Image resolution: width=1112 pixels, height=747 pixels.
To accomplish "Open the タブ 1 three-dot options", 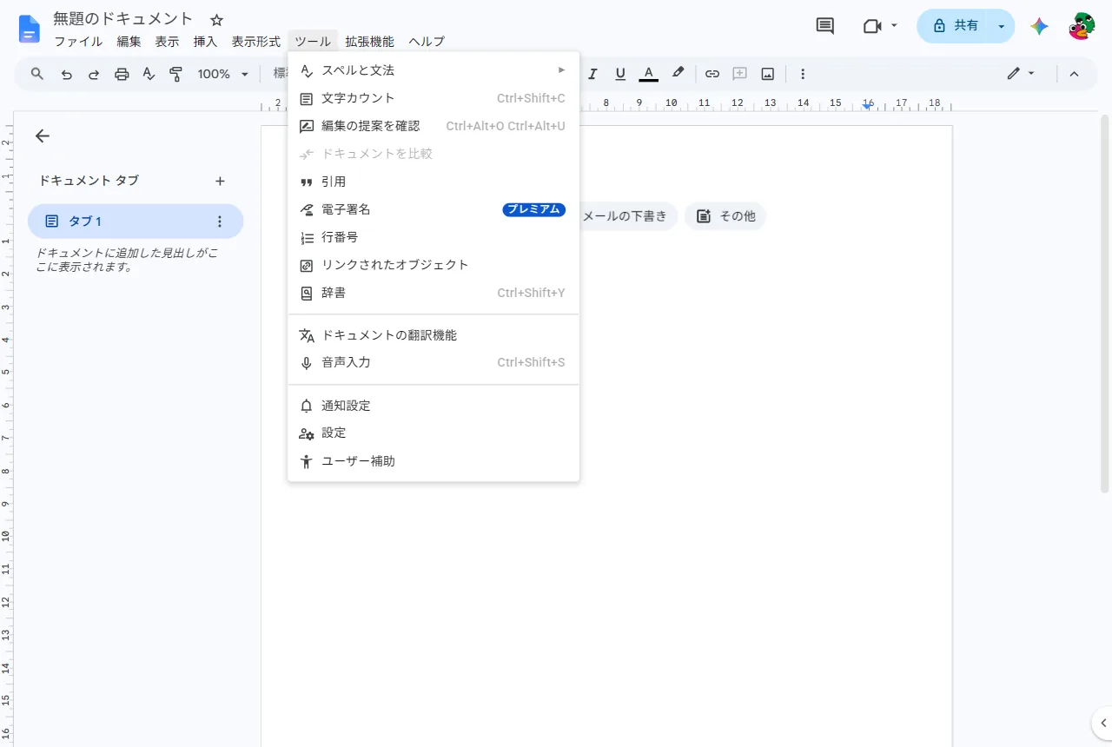I will [219, 221].
